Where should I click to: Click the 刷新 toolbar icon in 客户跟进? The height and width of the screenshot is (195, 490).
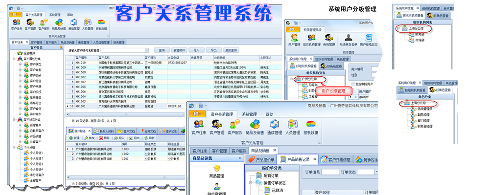point(149,138)
